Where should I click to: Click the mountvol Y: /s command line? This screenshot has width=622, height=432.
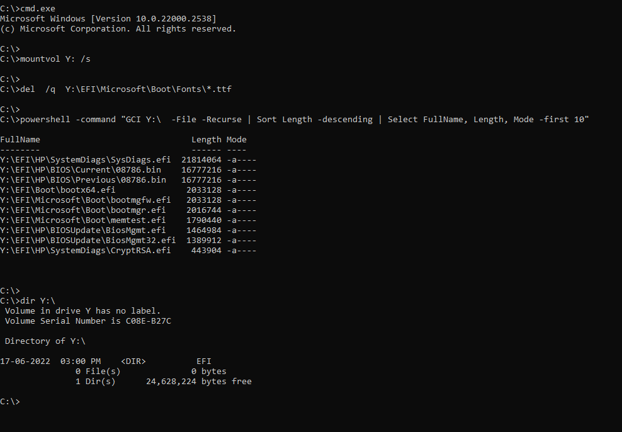pyautogui.click(x=45, y=59)
